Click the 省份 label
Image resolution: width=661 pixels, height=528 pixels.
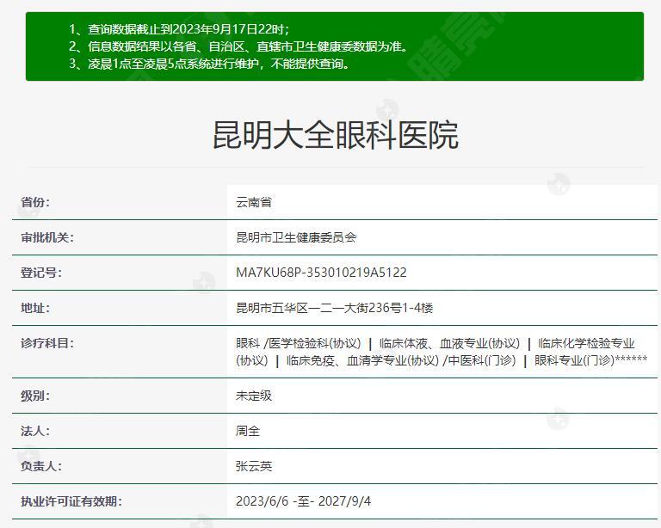[x=35, y=202]
